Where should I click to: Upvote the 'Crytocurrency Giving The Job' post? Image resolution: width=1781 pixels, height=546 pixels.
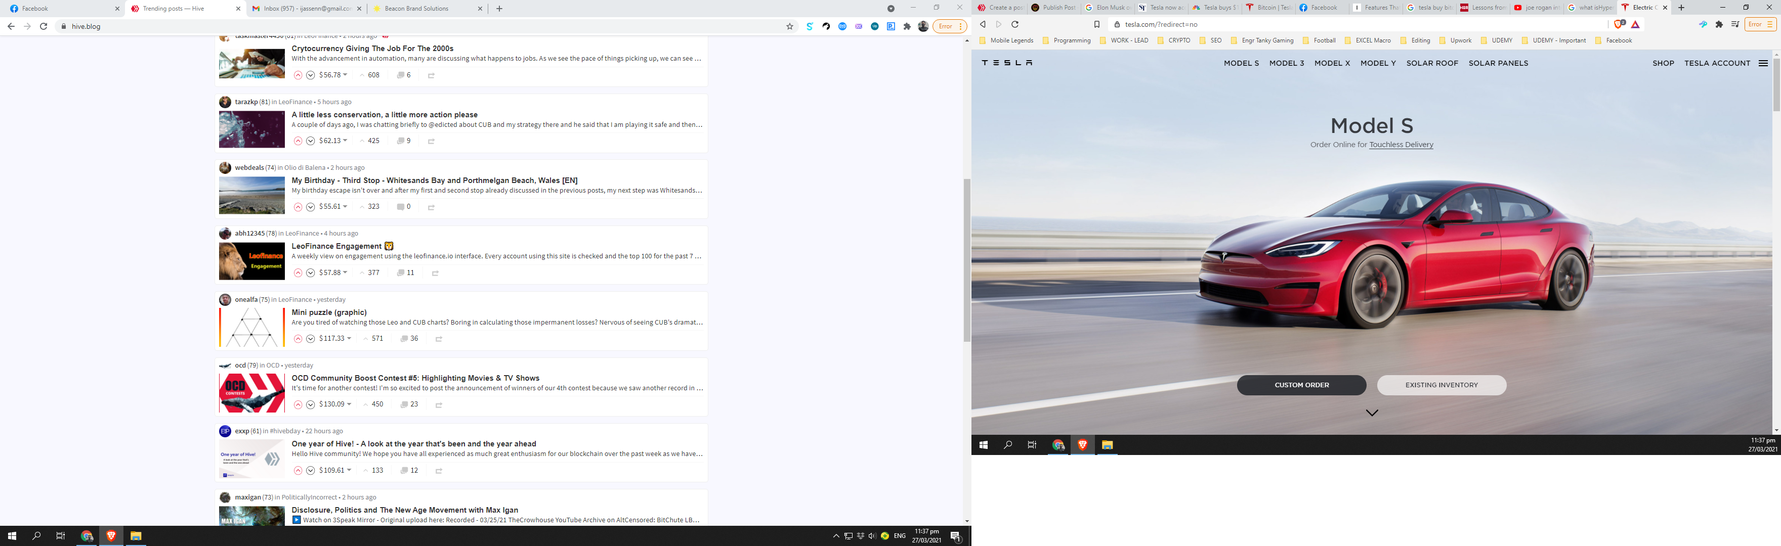[x=298, y=75]
